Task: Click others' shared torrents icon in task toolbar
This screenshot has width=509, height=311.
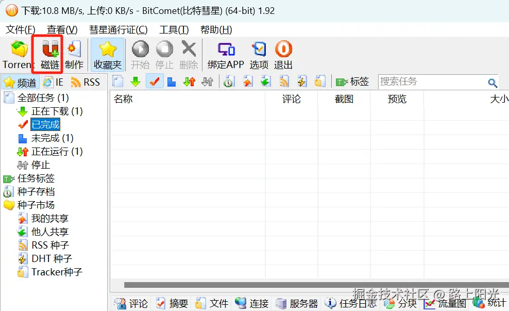Action: [x=266, y=81]
